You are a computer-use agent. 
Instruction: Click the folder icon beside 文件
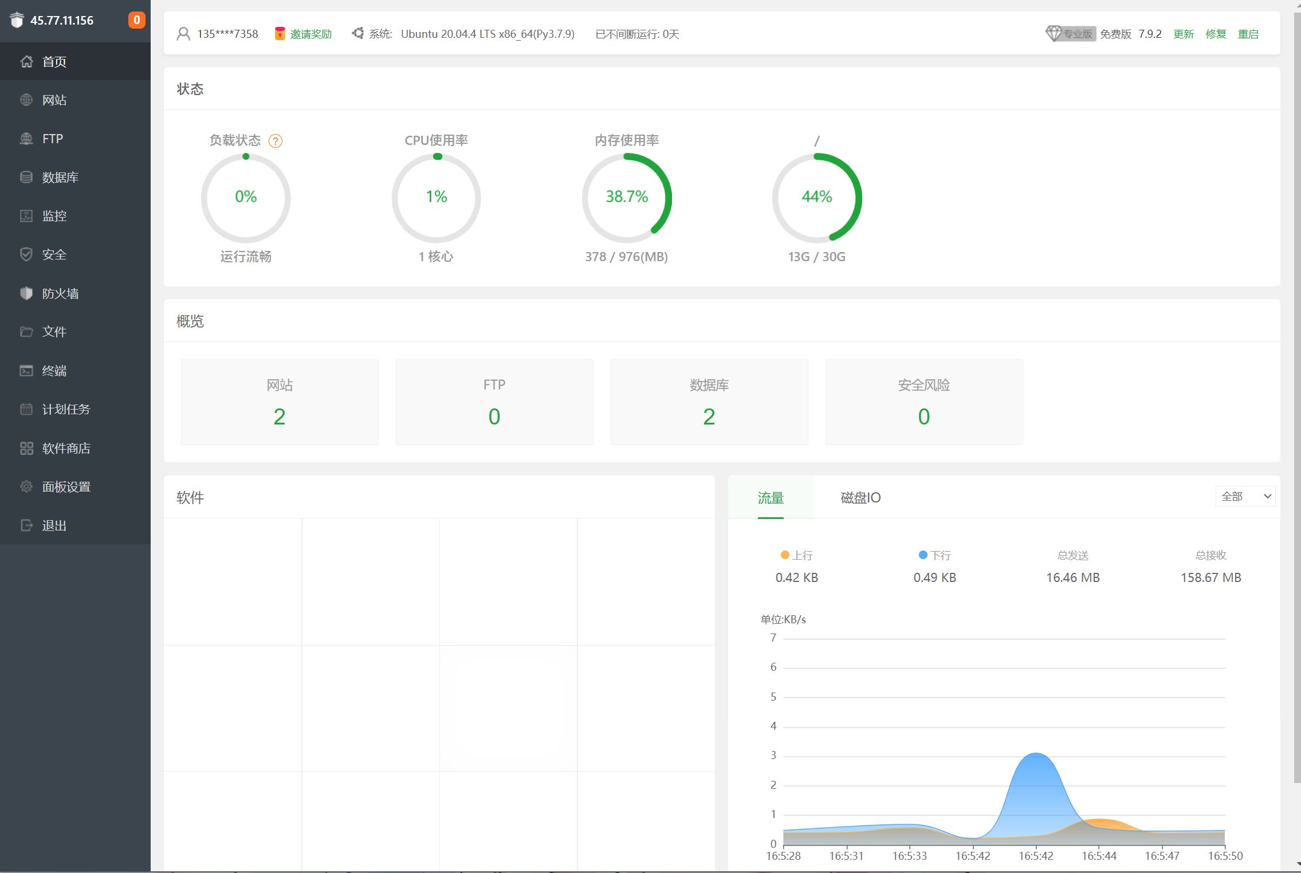pos(26,332)
